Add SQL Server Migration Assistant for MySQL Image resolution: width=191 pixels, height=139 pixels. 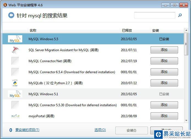coord(164,50)
